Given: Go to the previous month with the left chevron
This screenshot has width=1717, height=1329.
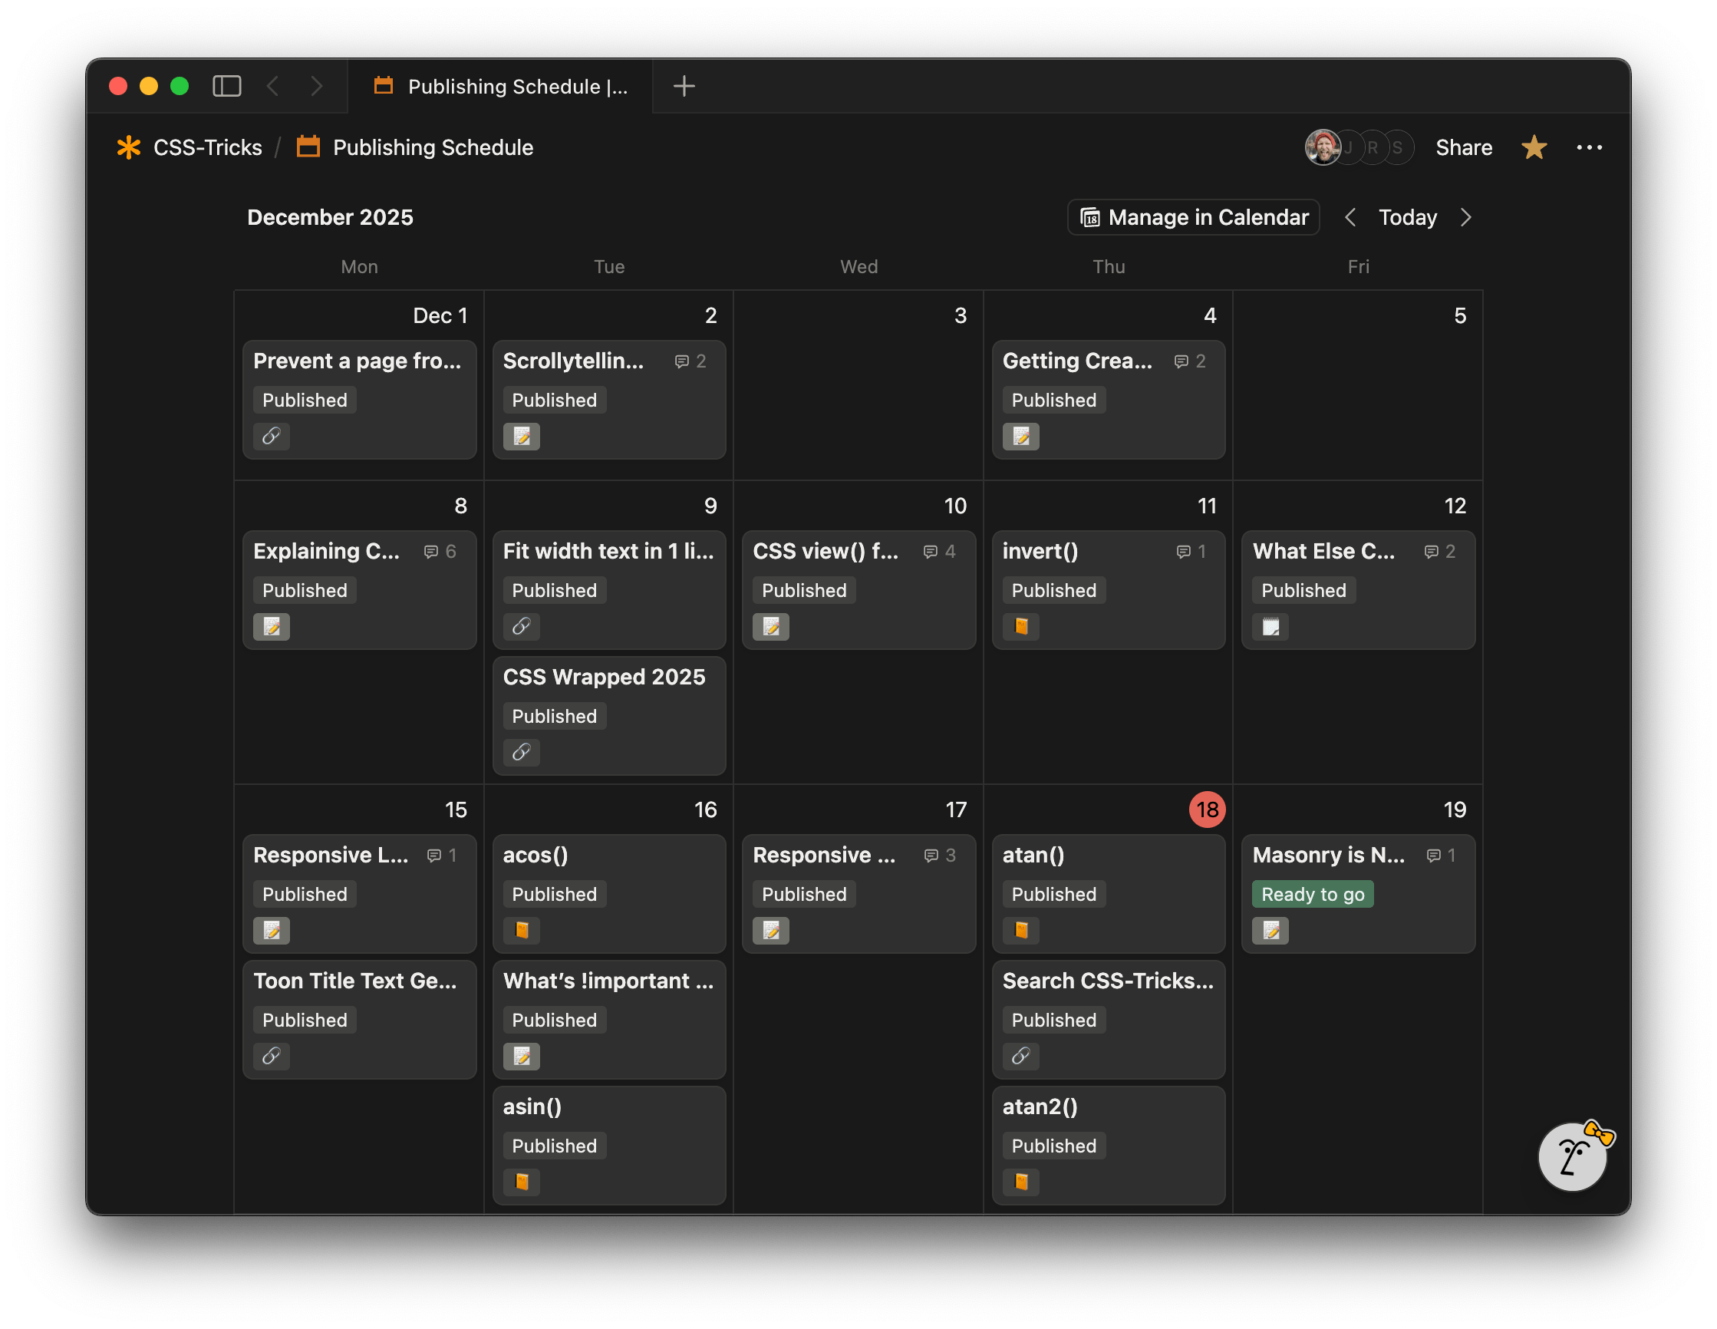Looking at the screenshot, I should click(1350, 217).
